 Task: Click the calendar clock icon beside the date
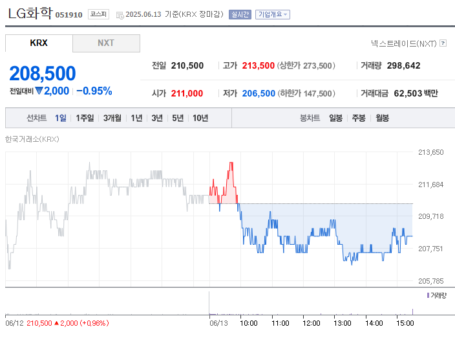120,15
